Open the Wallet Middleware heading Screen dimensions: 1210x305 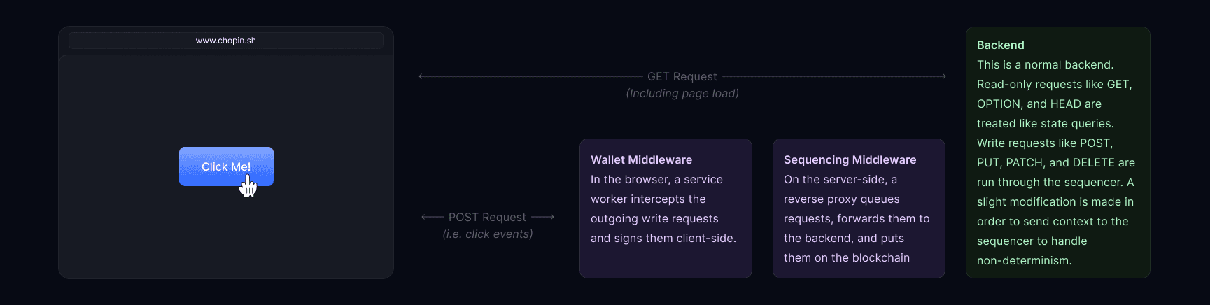click(x=641, y=159)
